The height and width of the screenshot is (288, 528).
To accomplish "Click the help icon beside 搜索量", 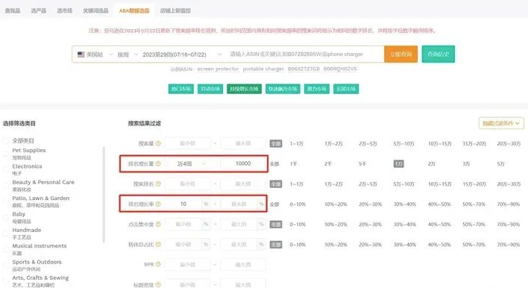I will 158,143.
